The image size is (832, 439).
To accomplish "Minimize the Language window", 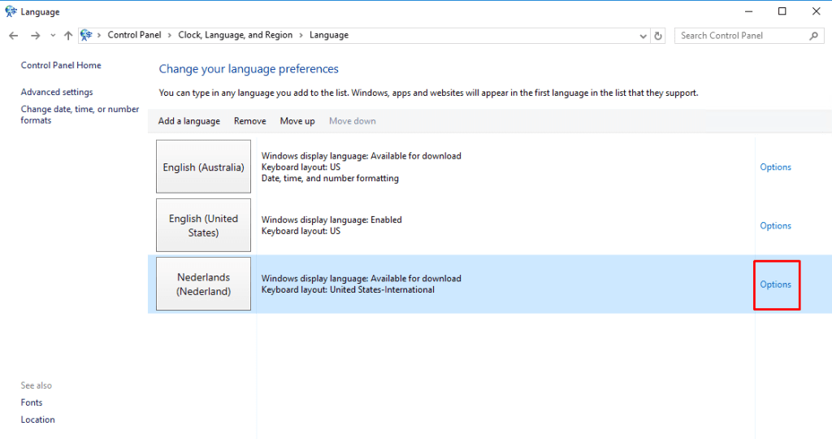I will click(x=748, y=11).
